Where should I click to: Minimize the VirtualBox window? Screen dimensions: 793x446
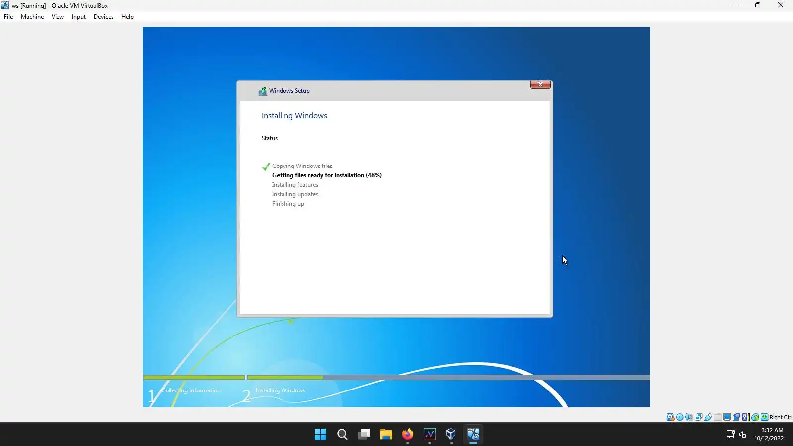click(736, 5)
